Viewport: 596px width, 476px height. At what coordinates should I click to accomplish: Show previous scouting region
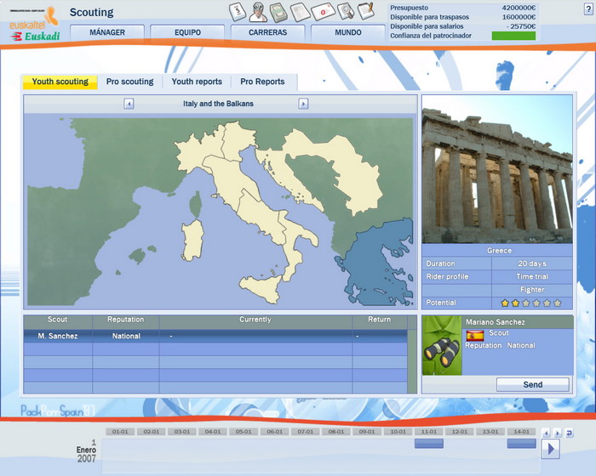coord(129,104)
